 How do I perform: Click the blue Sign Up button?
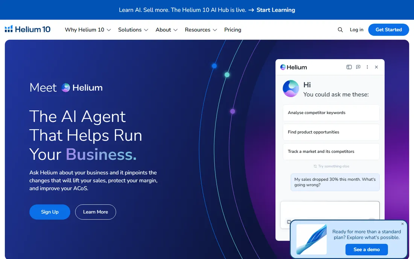(x=50, y=212)
